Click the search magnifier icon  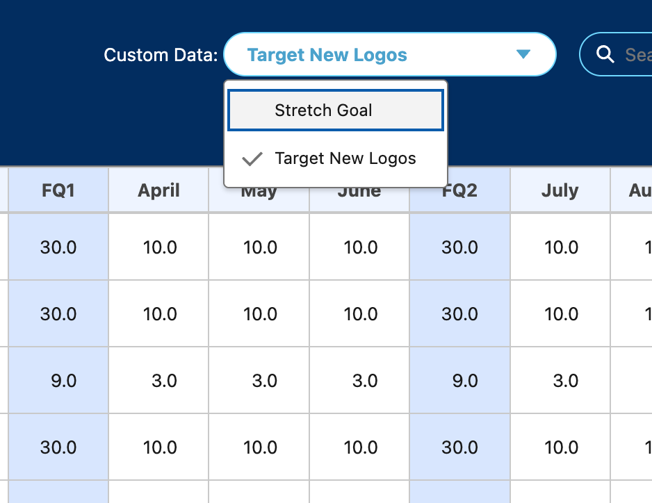pos(605,54)
